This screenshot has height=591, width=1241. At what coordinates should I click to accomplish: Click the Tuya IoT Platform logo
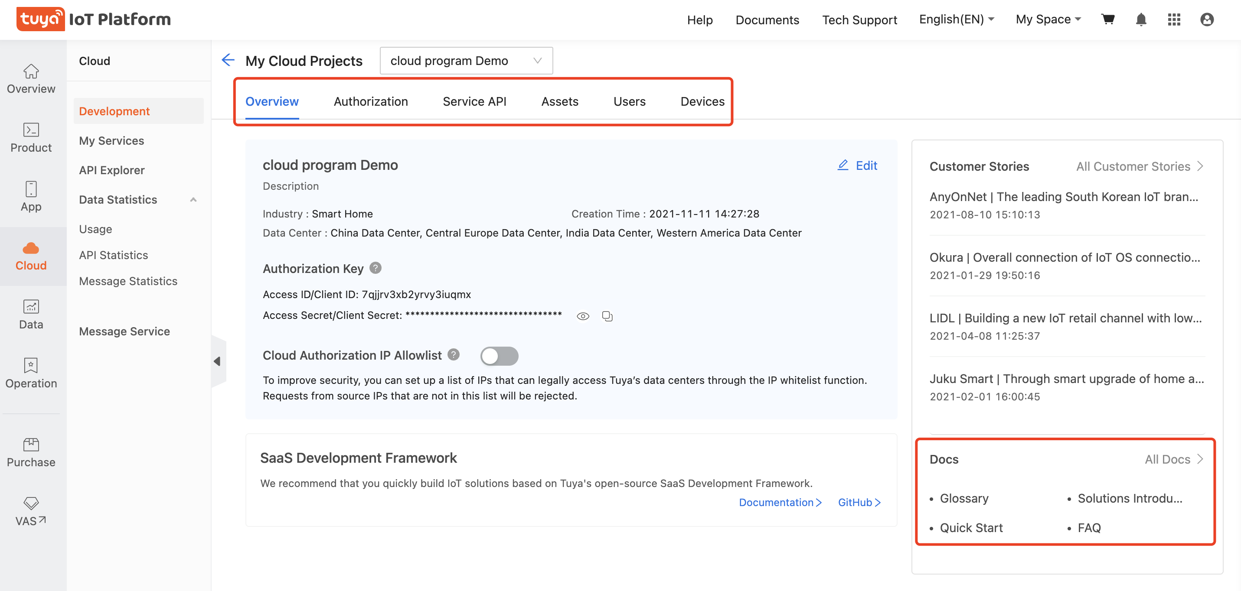(x=94, y=19)
